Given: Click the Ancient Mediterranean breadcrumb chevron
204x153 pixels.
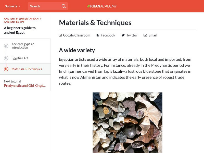Looking at the screenshot, I should point(41,19).
